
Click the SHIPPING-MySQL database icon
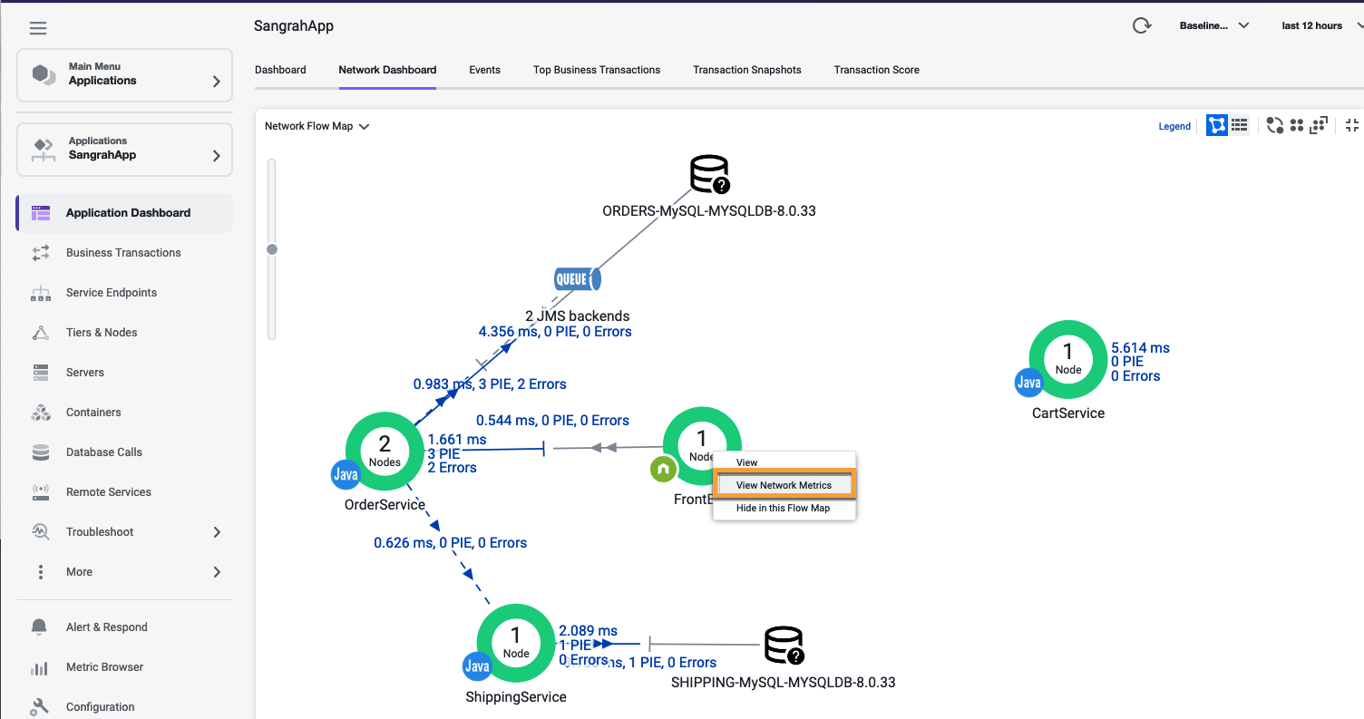784,646
